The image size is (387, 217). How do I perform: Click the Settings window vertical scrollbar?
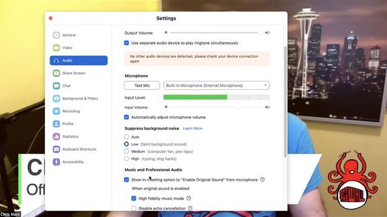285,101
